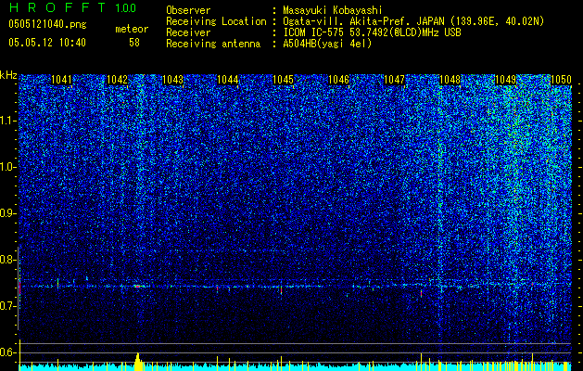Screen dimensions: 583x371
Task: Click the 0.7 kHz frequency label
Action: pos(8,306)
